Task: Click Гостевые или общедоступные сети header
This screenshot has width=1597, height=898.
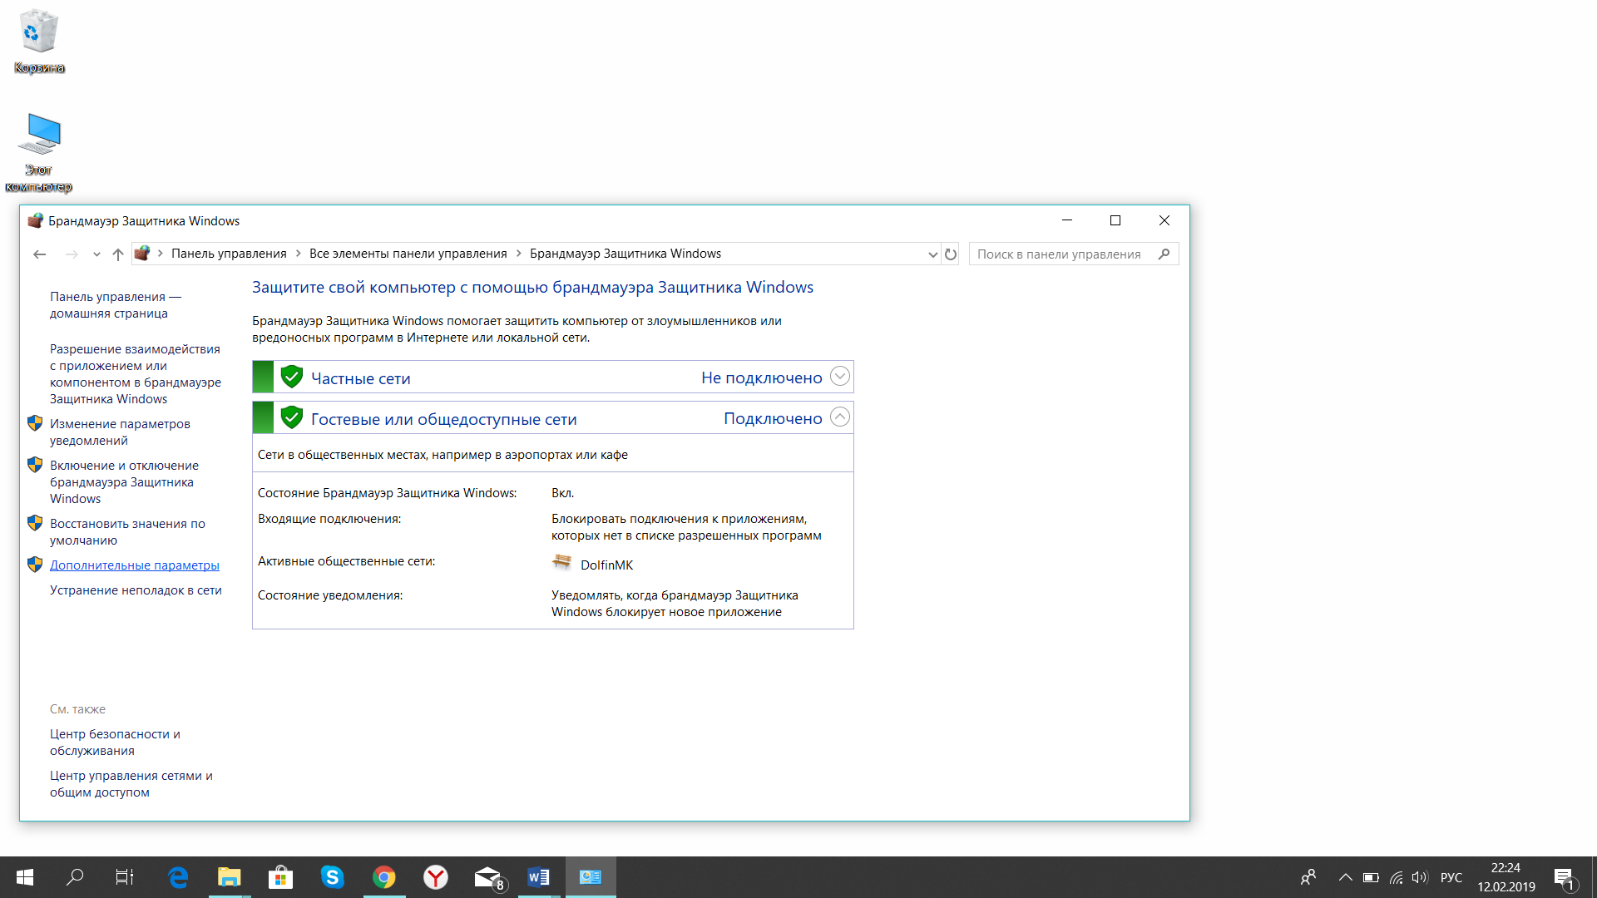Action: 553,417
